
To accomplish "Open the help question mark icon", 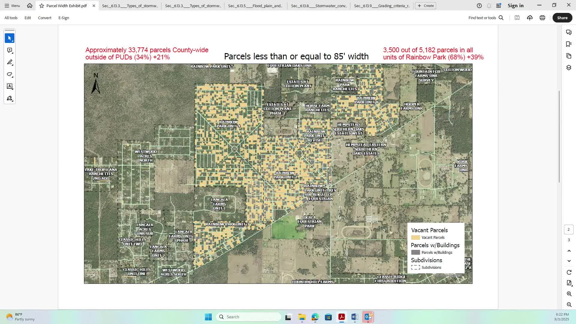I will click(x=479, y=6).
